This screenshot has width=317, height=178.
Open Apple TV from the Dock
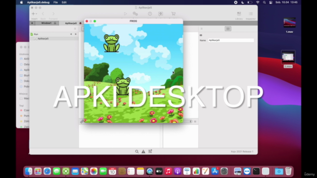[159, 172]
